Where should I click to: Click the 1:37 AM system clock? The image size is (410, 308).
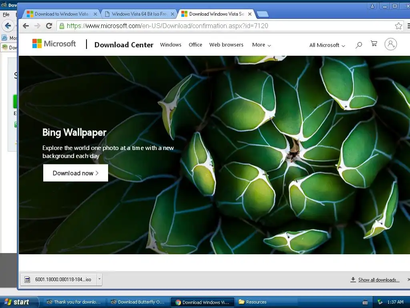(395, 302)
